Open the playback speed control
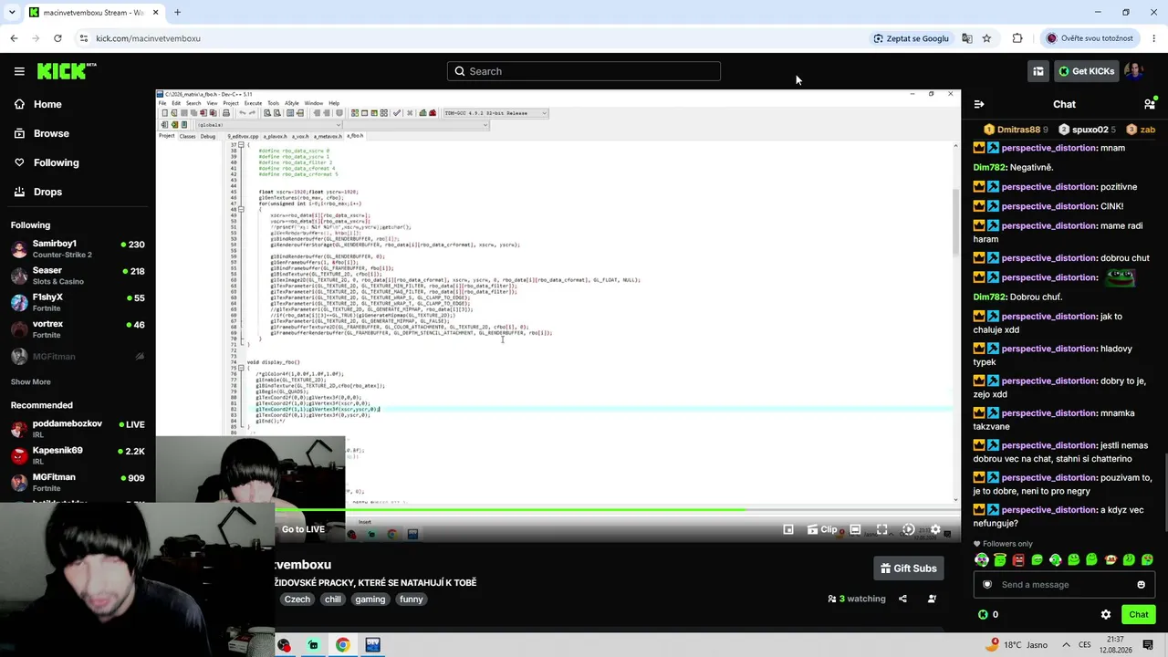The width and height of the screenshot is (1168, 657). [x=908, y=529]
